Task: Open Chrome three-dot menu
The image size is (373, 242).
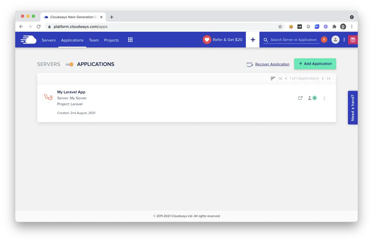Action: pyautogui.click(x=352, y=27)
